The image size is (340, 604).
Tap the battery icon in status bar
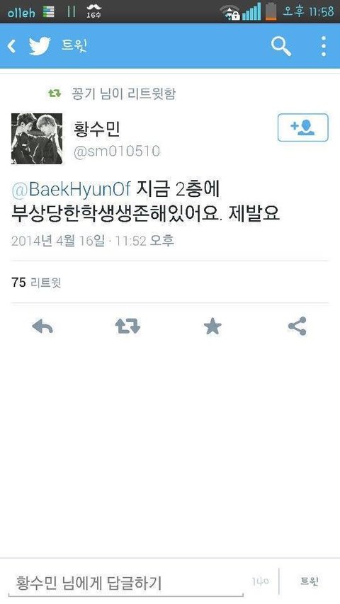point(271,11)
